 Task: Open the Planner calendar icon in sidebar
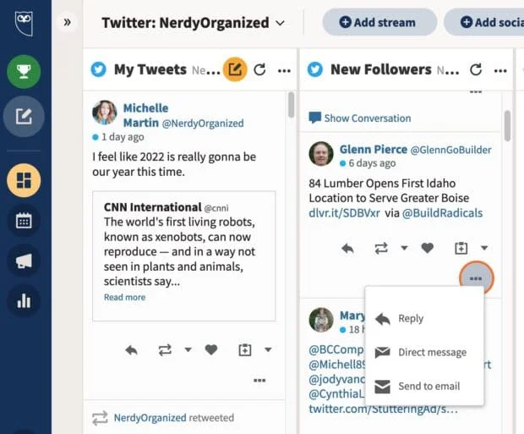[24, 221]
